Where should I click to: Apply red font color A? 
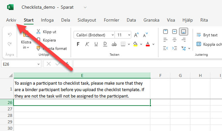pyautogui.click(x=148, y=44)
